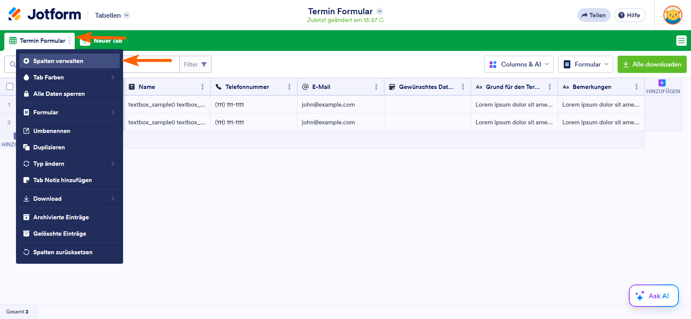Open Archivierte Einträge
Image resolution: width=691 pixels, height=319 pixels.
[x=70, y=217]
